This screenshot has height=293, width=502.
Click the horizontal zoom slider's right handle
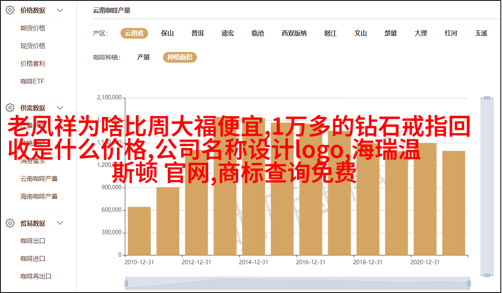click(x=468, y=283)
